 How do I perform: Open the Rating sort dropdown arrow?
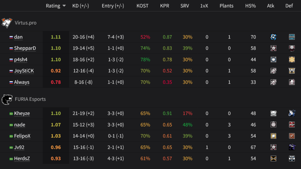tap(64, 6)
